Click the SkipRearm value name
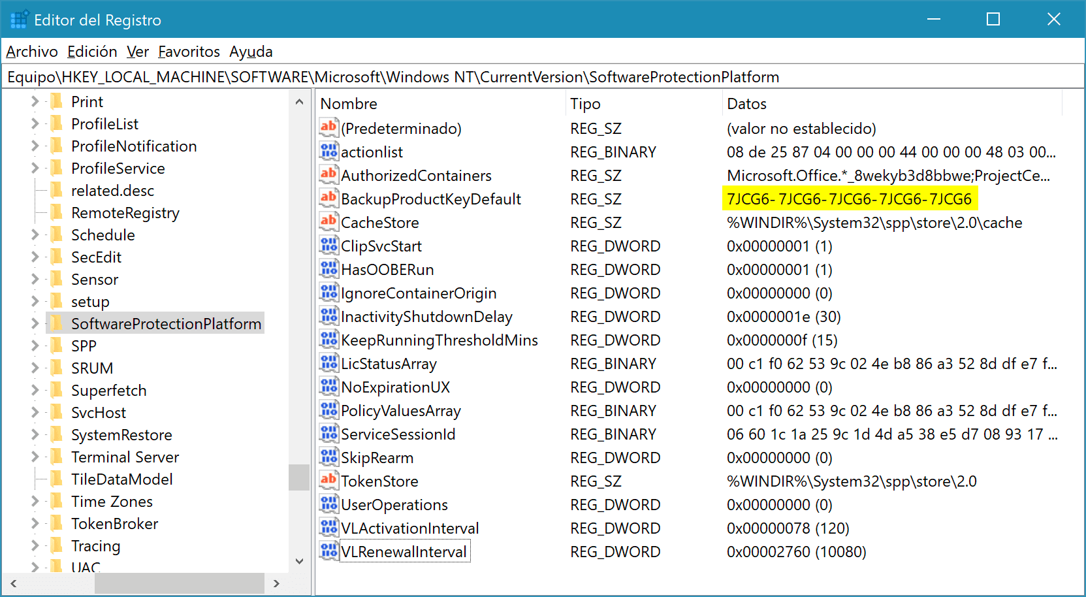Viewport: 1086px width, 597px height. [377, 458]
